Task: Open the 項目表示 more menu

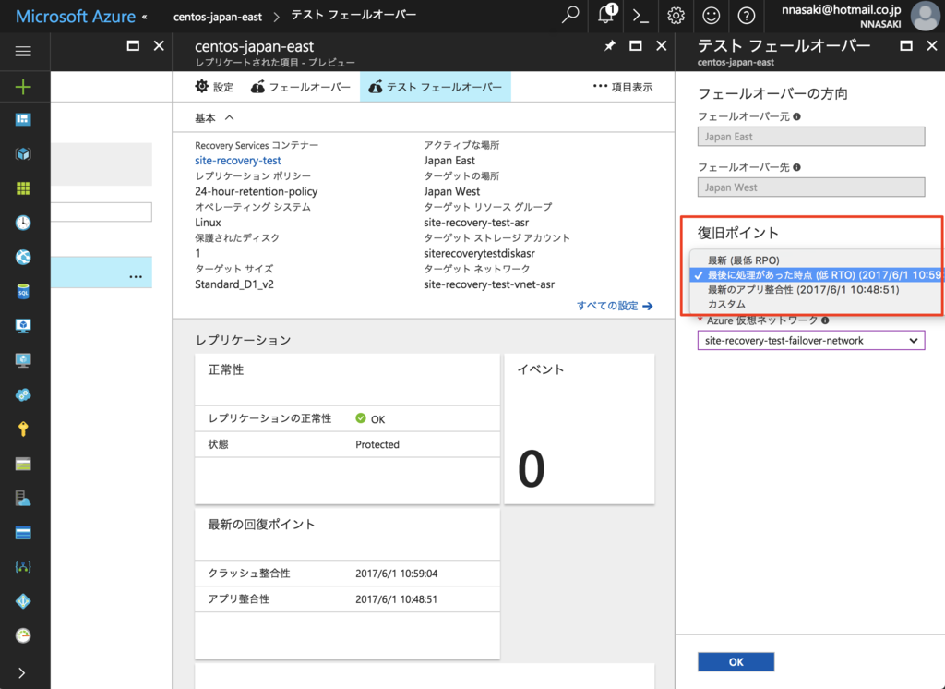Action: click(x=623, y=87)
